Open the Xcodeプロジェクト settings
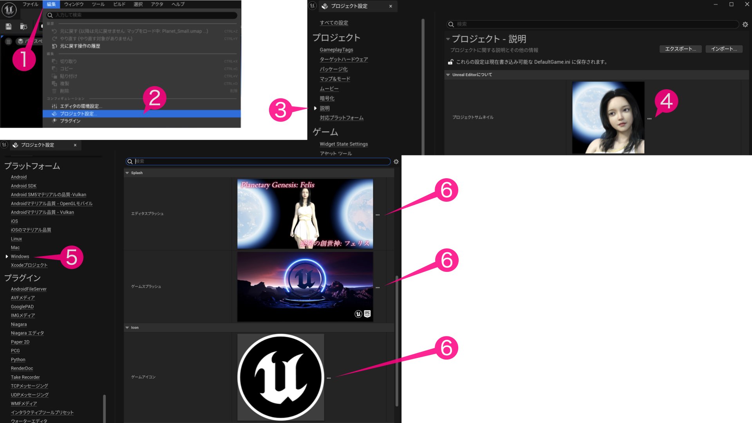This screenshot has width=752, height=423. pos(29,265)
